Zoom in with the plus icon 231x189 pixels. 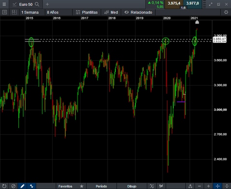pyautogui.click(x=208, y=186)
